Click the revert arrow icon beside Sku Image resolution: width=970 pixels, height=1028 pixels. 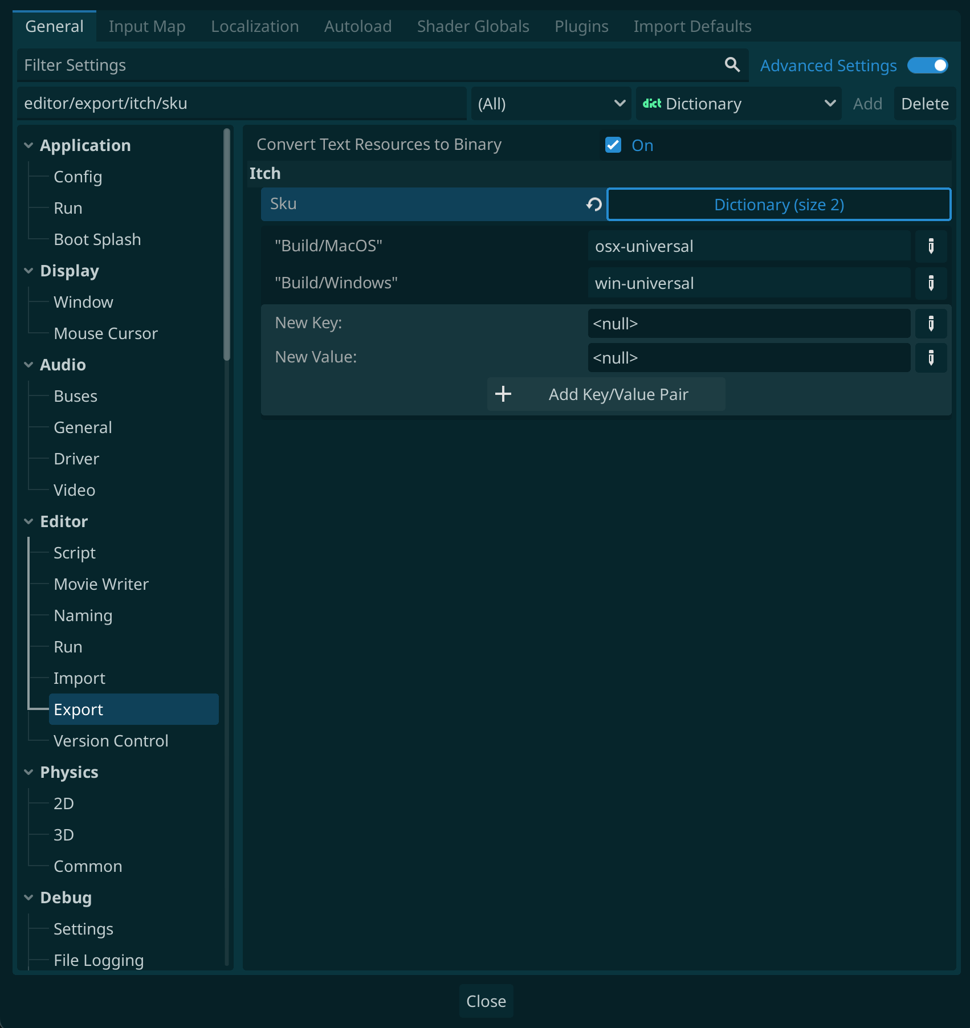[x=594, y=205]
